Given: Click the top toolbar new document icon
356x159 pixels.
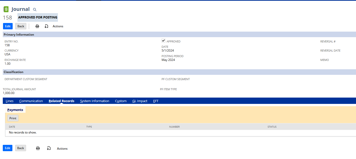Looking at the screenshot, I should coord(47,26).
